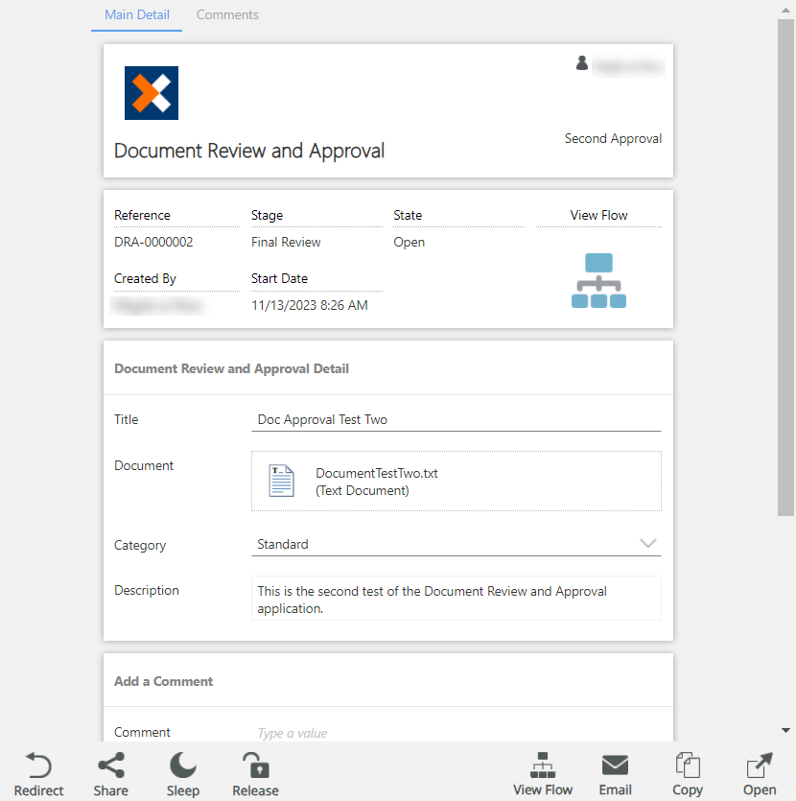Click the Release icon
Screen dimensions: 796x801
tap(254, 765)
